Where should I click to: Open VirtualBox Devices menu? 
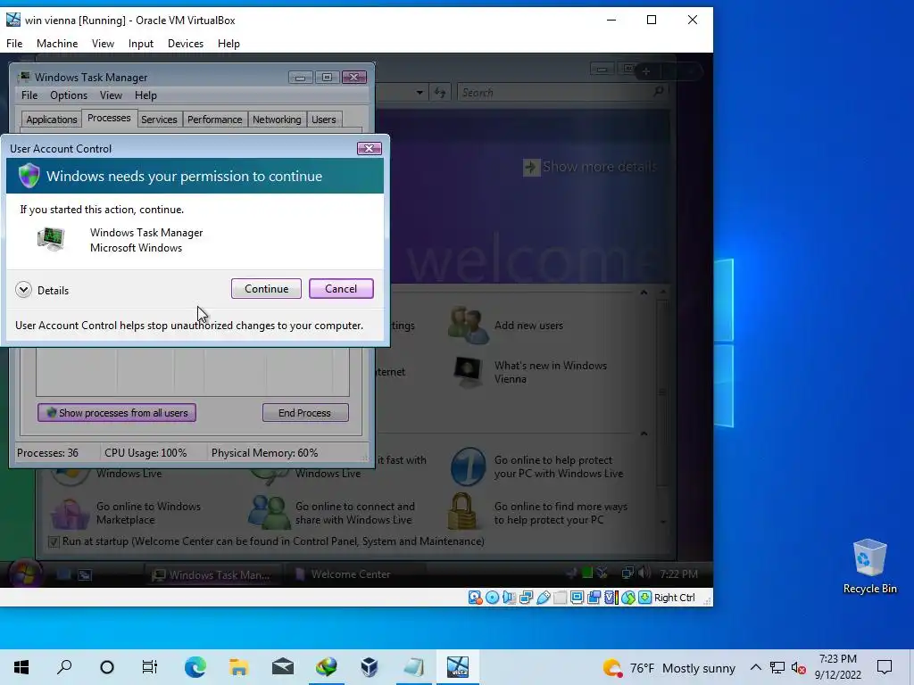pos(186,44)
